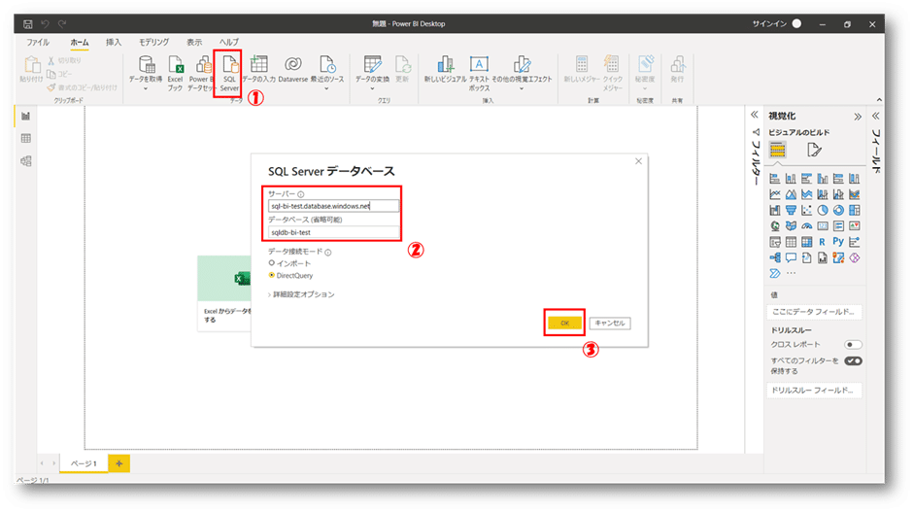Viewport: 913px width, 512px height.
Task: Open the Excel ブック data source
Action: click(175, 74)
